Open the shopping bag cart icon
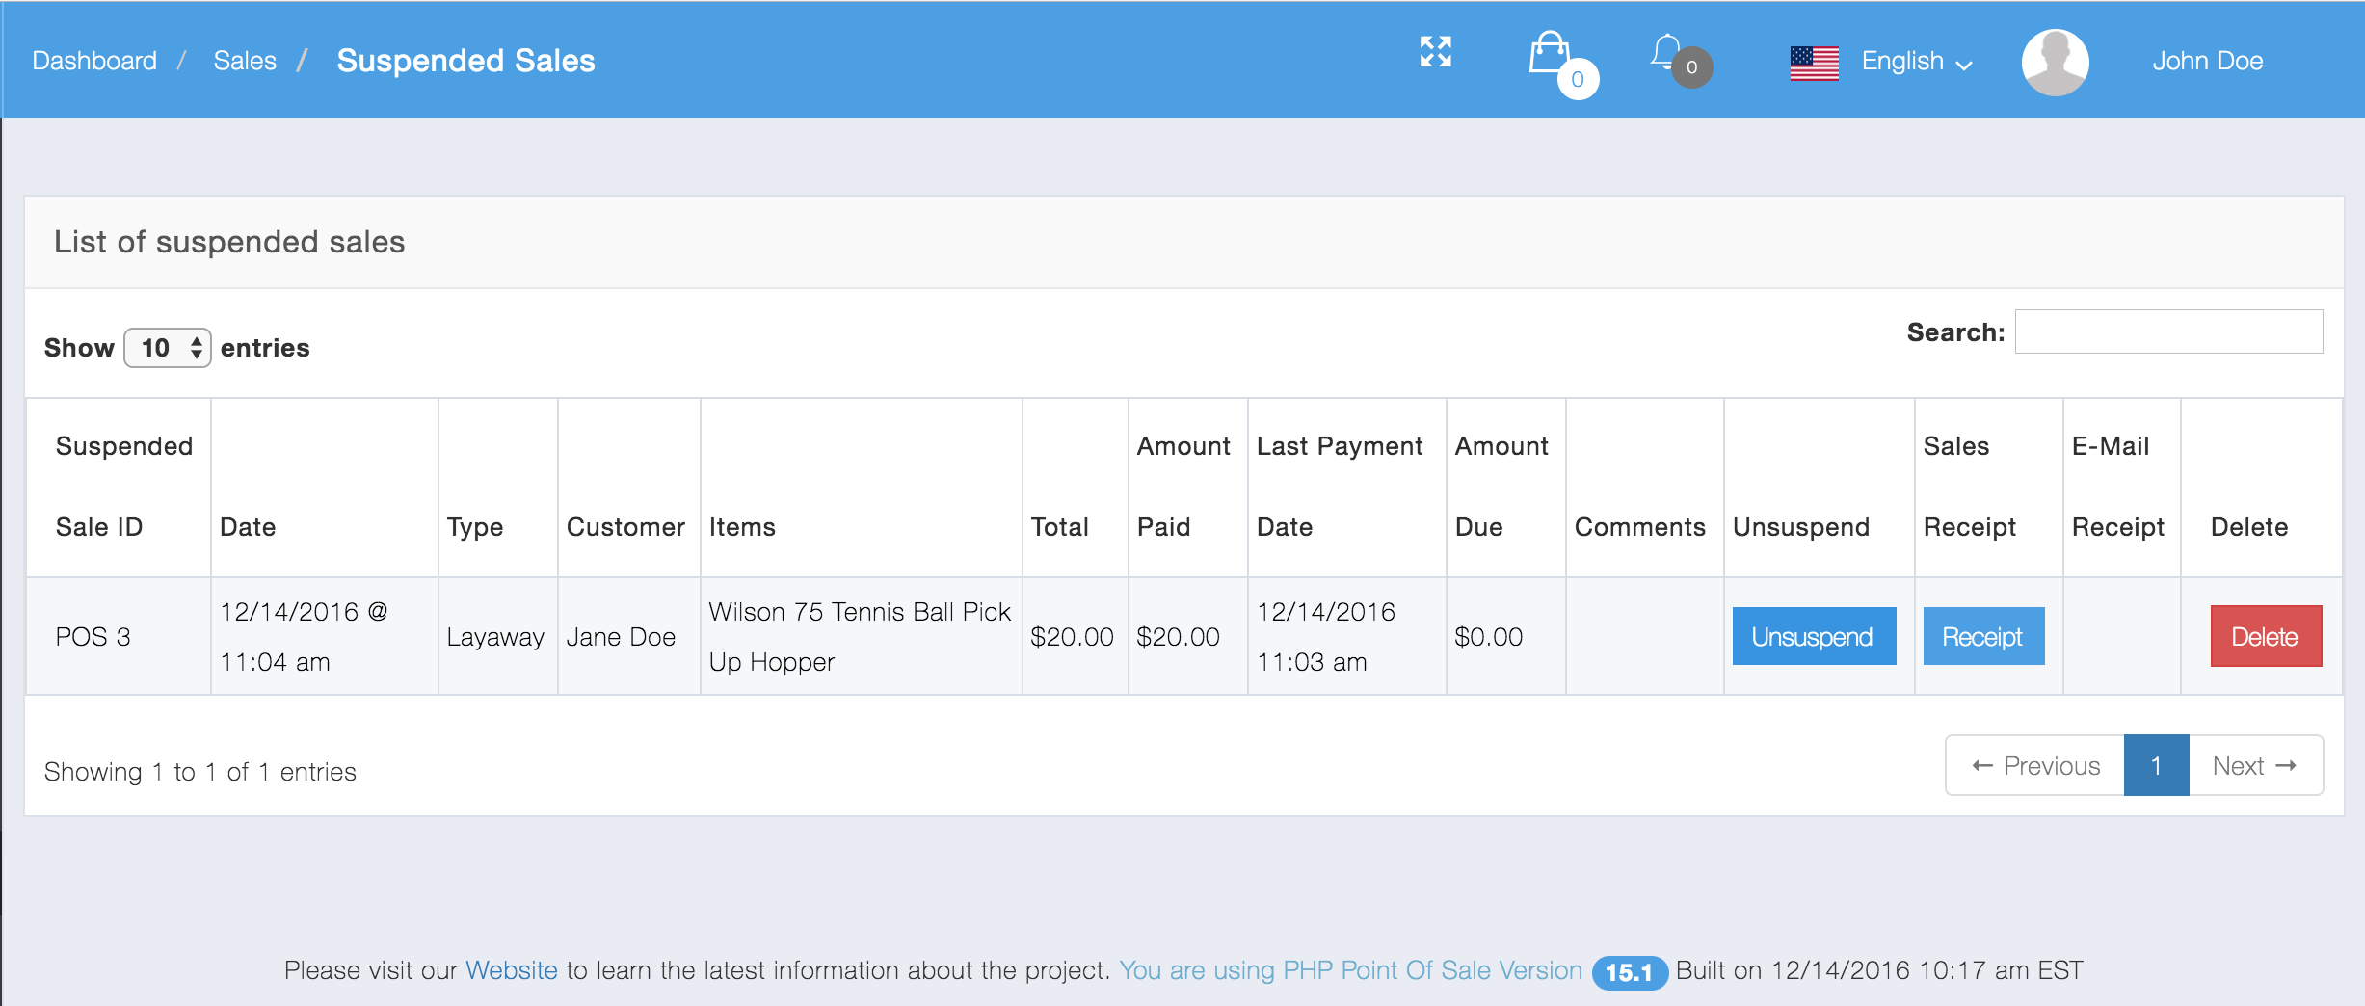This screenshot has height=1006, width=2365. tap(1549, 54)
